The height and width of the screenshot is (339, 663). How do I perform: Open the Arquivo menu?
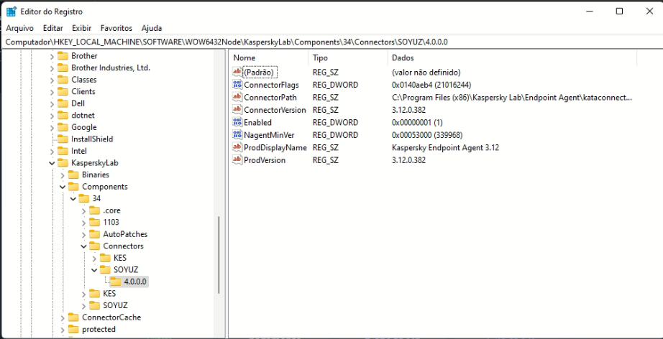(x=20, y=28)
